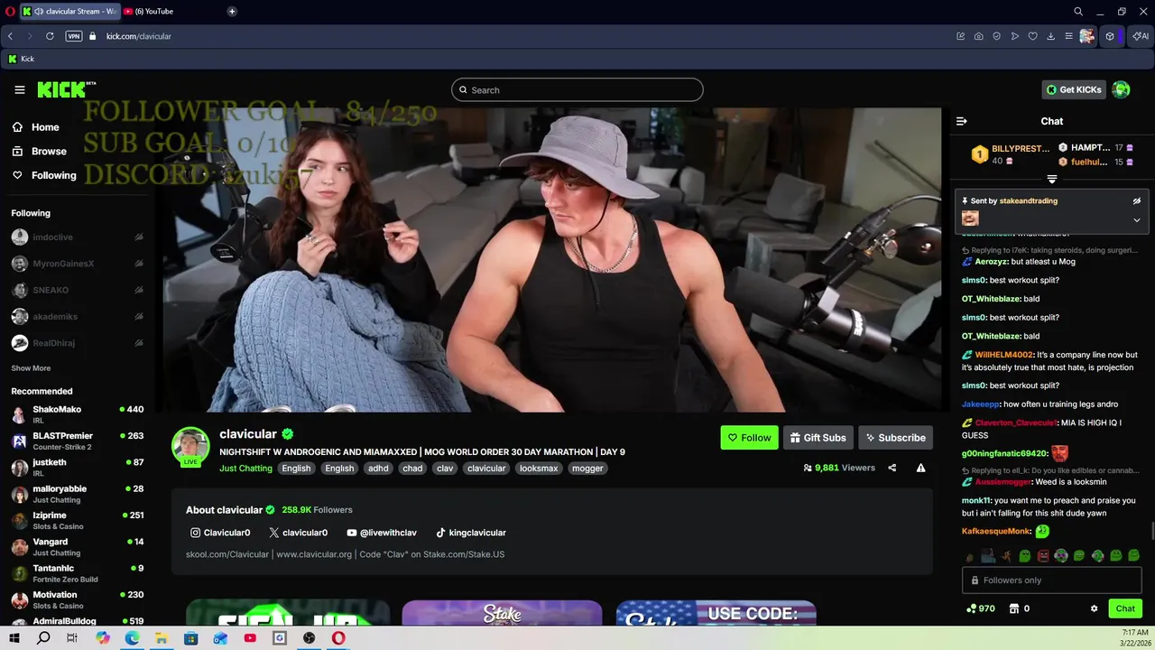Open ShakoMako recommended channel

point(78,414)
